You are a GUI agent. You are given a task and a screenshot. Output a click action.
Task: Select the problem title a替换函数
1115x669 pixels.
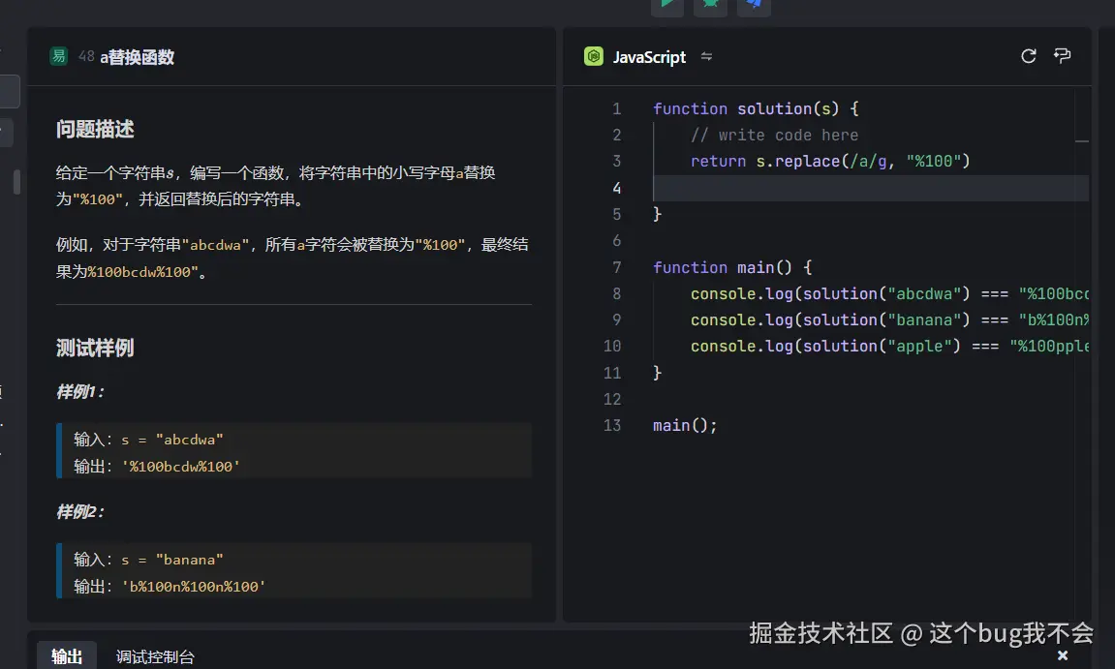pyautogui.click(x=137, y=56)
